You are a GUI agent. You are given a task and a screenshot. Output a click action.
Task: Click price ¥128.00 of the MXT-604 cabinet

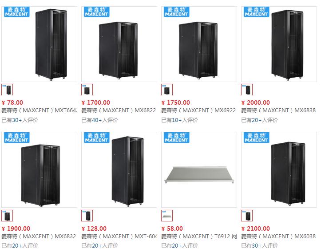click(94, 228)
